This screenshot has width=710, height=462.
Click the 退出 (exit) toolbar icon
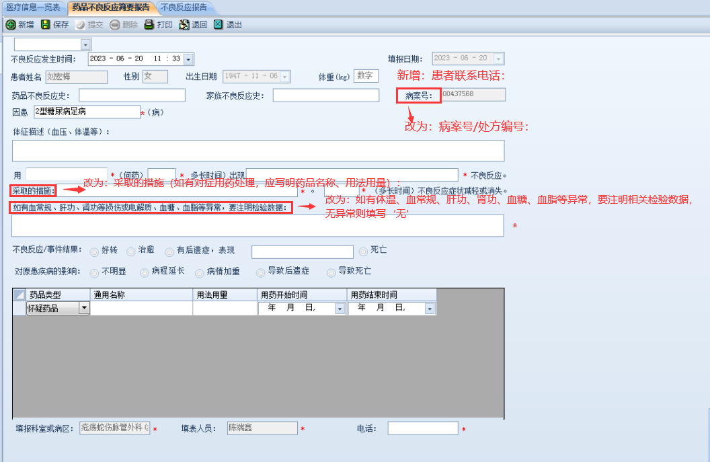pos(219,24)
